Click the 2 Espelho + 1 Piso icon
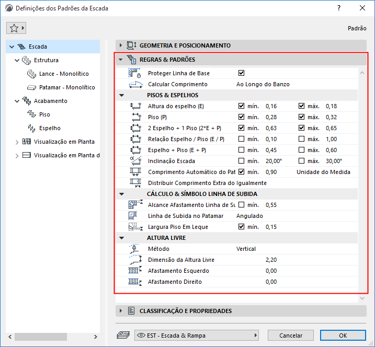The height and width of the screenshot is (347, 375). pos(135,128)
